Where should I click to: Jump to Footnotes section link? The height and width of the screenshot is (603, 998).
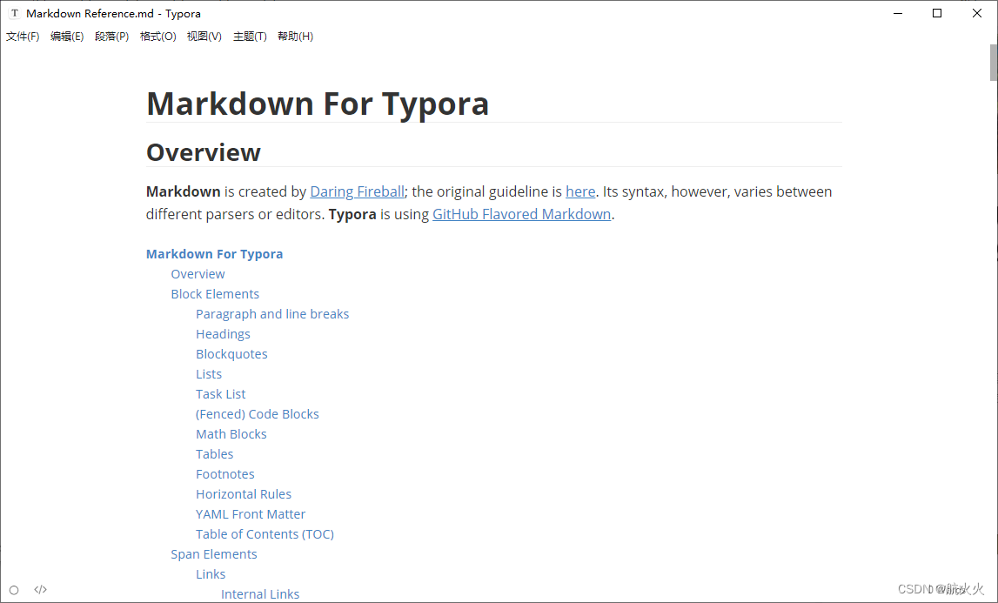[x=225, y=474]
